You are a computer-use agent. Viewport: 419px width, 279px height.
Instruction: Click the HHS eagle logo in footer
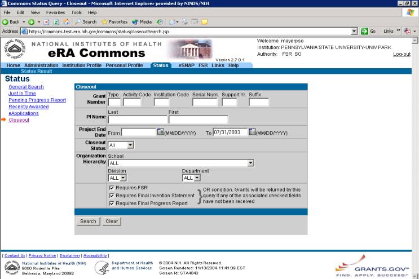click(x=102, y=268)
